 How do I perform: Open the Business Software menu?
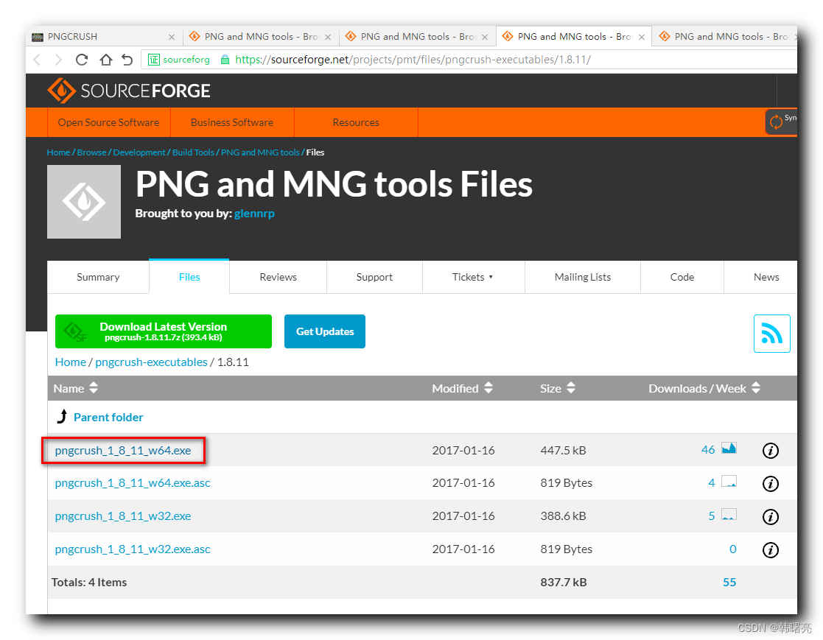tap(232, 123)
